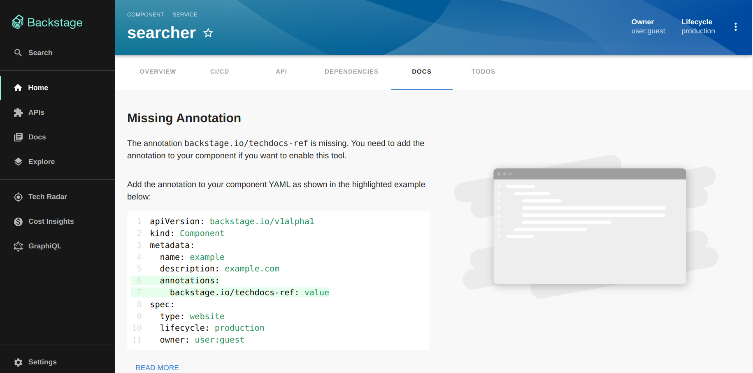Click the Settings gear icon
Screen dimensions: 753x373
pyautogui.click(x=18, y=362)
